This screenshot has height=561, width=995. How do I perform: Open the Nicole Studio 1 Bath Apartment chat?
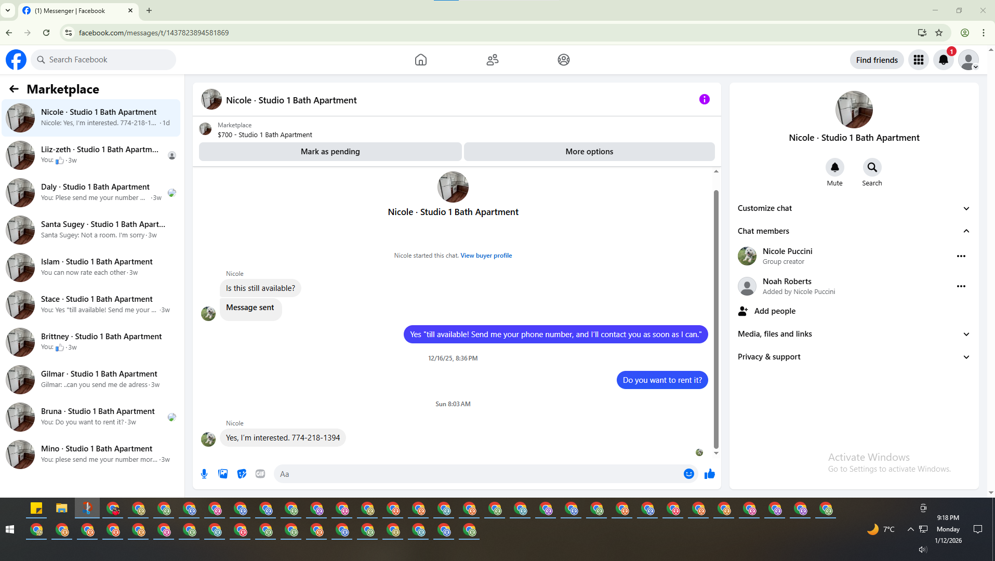tap(91, 118)
